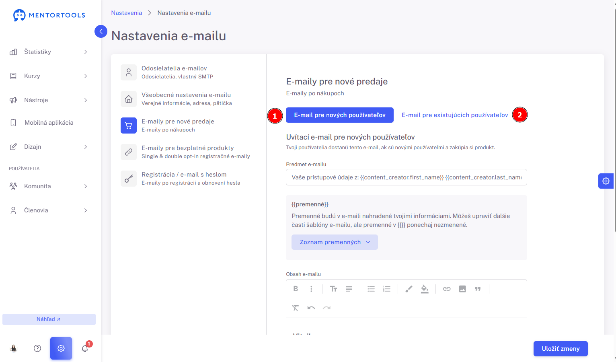Expand the Komunita section

pos(49,186)
